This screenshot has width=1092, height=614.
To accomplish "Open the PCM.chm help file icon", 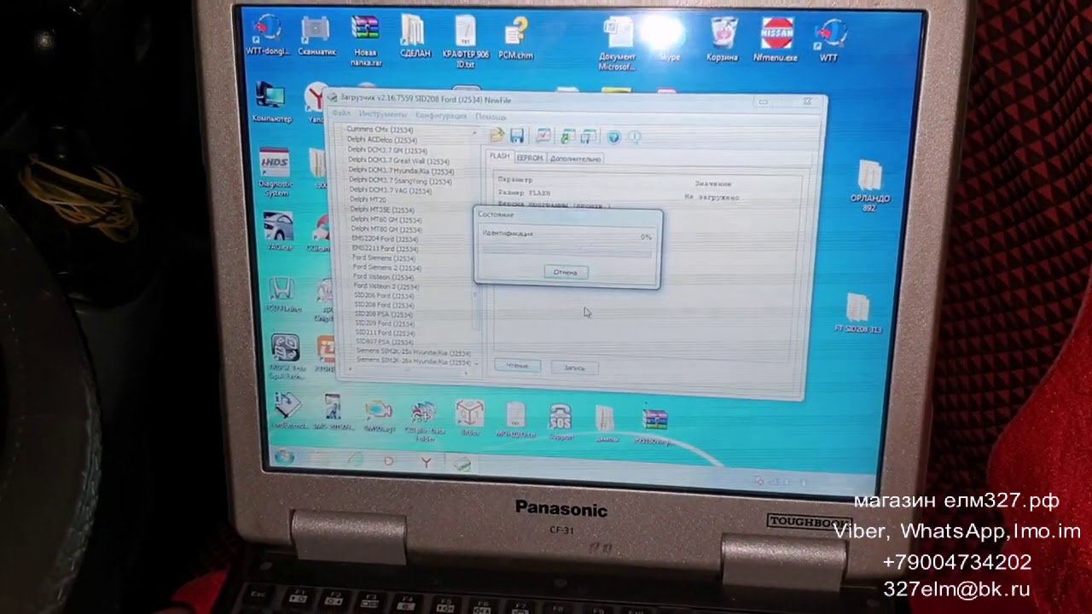I will point(515,38).
